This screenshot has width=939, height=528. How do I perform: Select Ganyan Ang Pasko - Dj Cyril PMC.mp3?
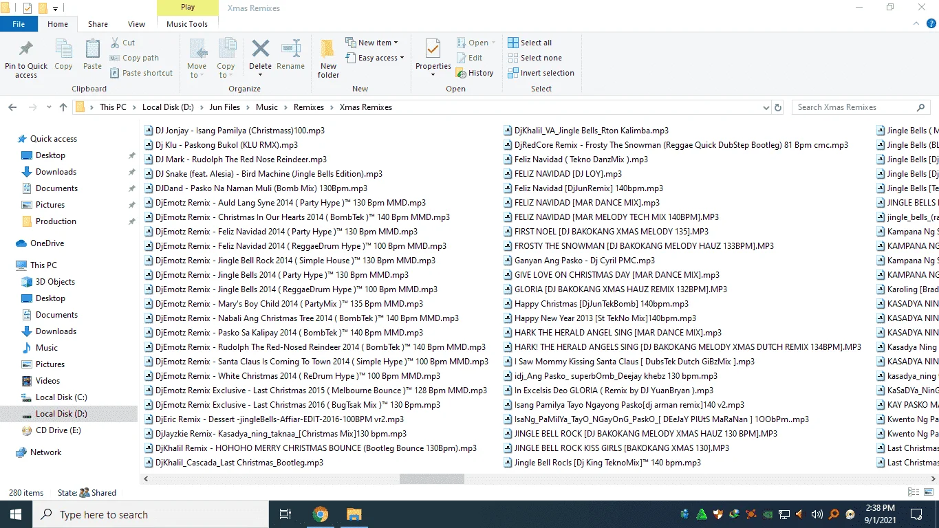point(579,261)
